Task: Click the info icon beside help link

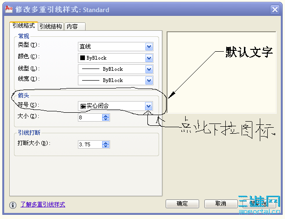Action: tap(13, 205)
